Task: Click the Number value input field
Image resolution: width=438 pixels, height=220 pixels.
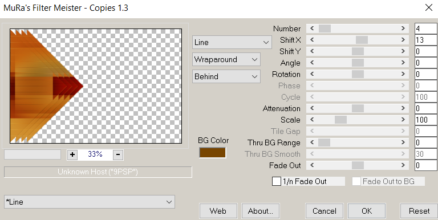Action: pos(426,28)
